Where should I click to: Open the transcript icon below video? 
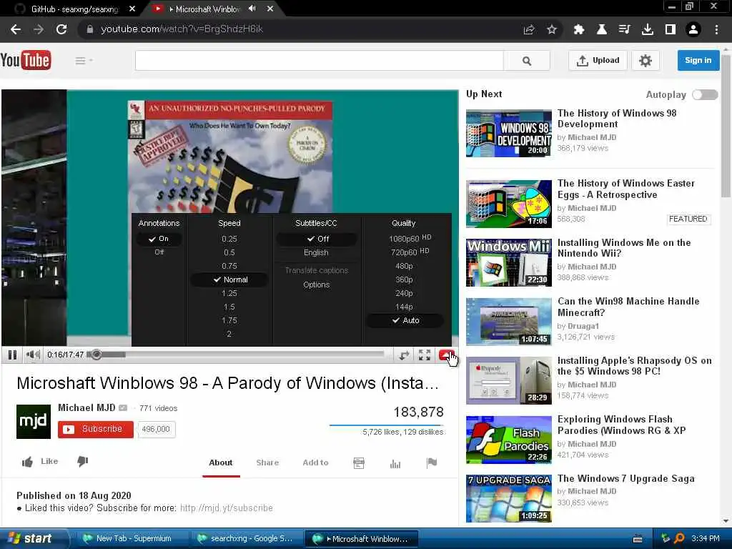(x=359, y=463)
